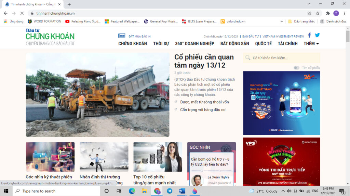The width and height of the screenshot is (350, 196).
Task: Share this page icon
Action: pos(309,13)
